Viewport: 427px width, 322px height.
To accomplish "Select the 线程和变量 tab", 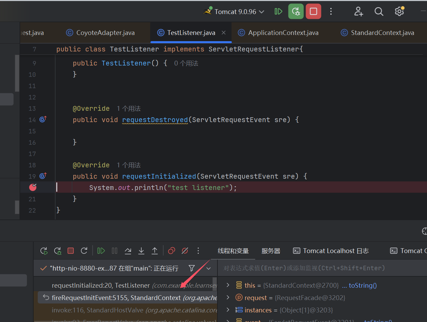I will pos(233,251).
